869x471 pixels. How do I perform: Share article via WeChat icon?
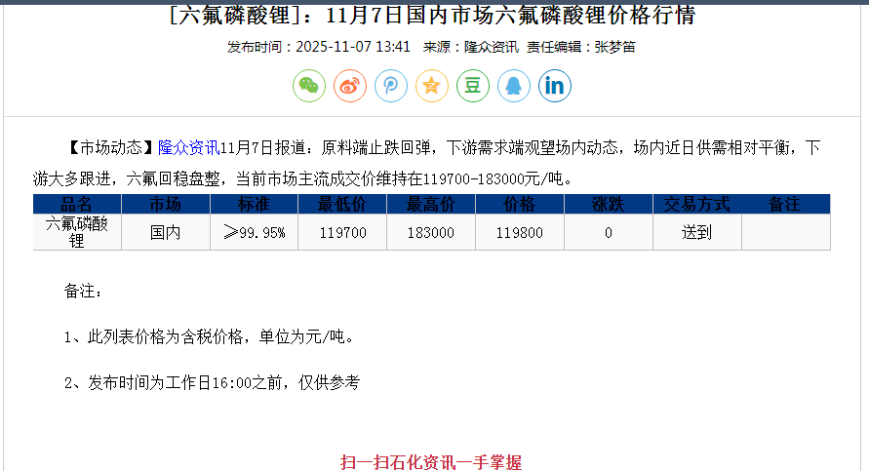309,86
